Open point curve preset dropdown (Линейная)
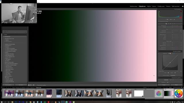This screenshot has width=184, height=103. point(173,76)
